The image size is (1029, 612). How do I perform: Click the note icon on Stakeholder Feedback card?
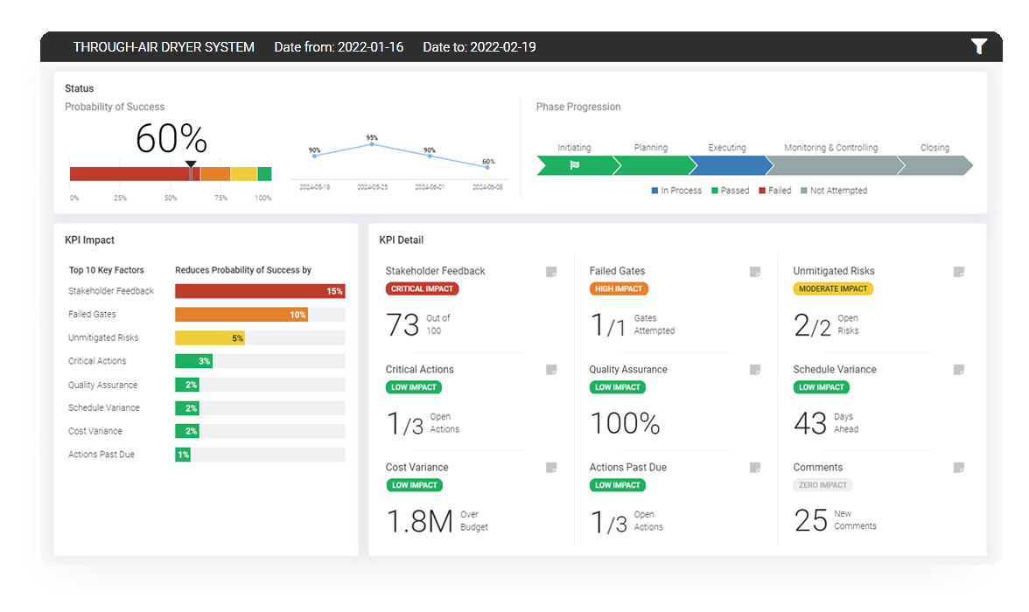[551, 272]
